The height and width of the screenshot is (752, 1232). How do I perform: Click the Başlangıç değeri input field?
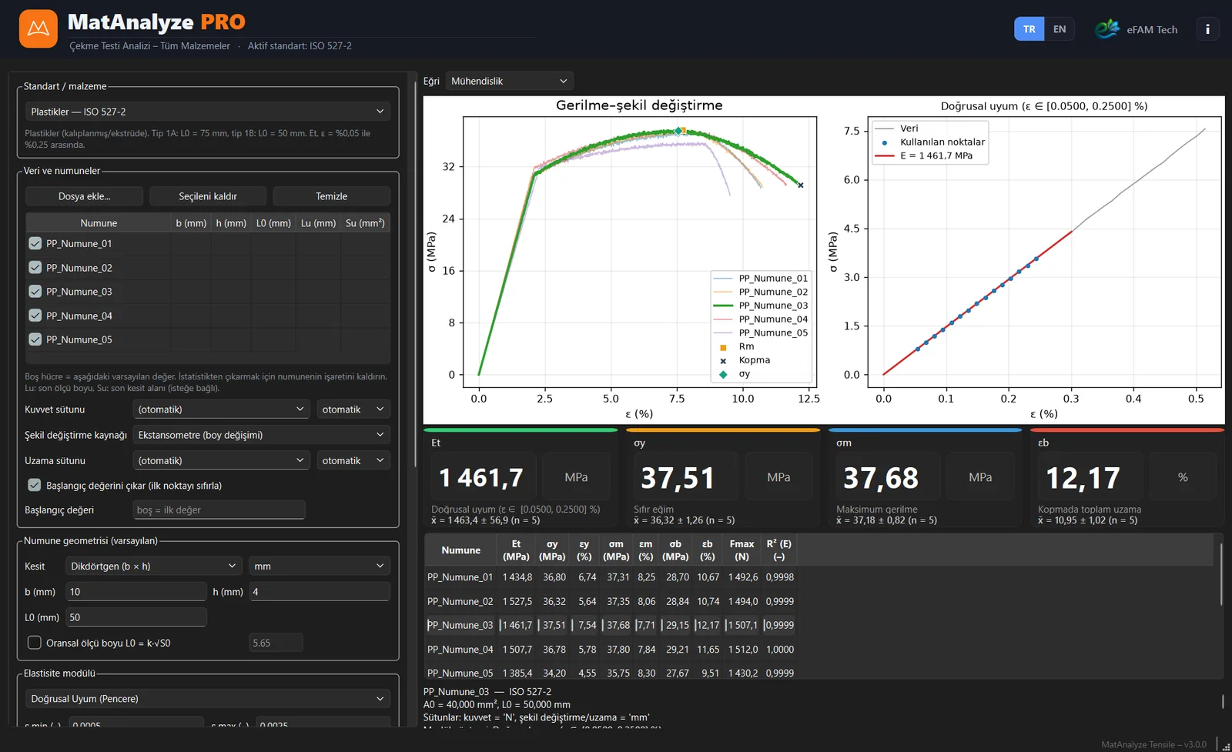219,510
